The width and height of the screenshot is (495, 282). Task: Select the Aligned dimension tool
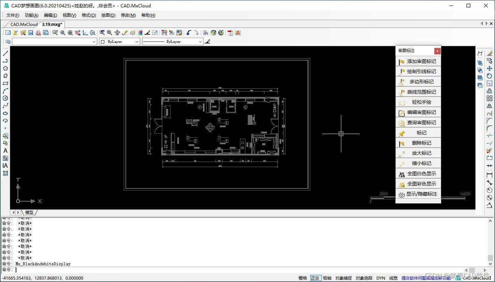490,183
